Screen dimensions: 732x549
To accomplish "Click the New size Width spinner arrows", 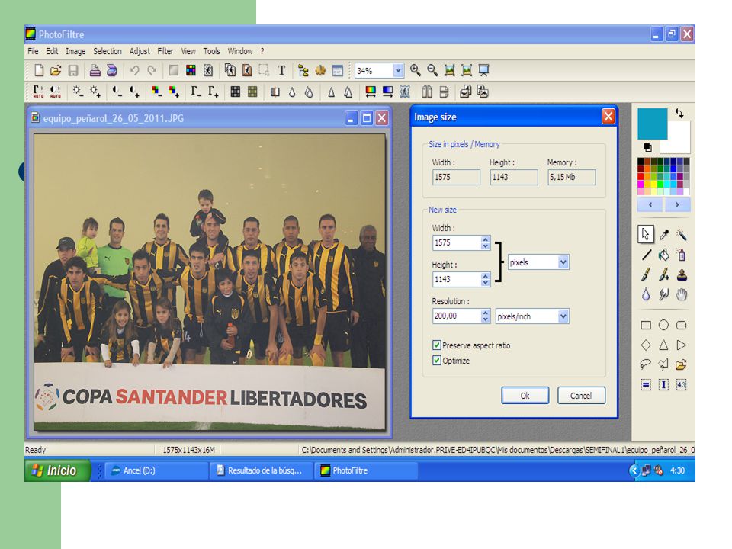I will coord(486,242).
